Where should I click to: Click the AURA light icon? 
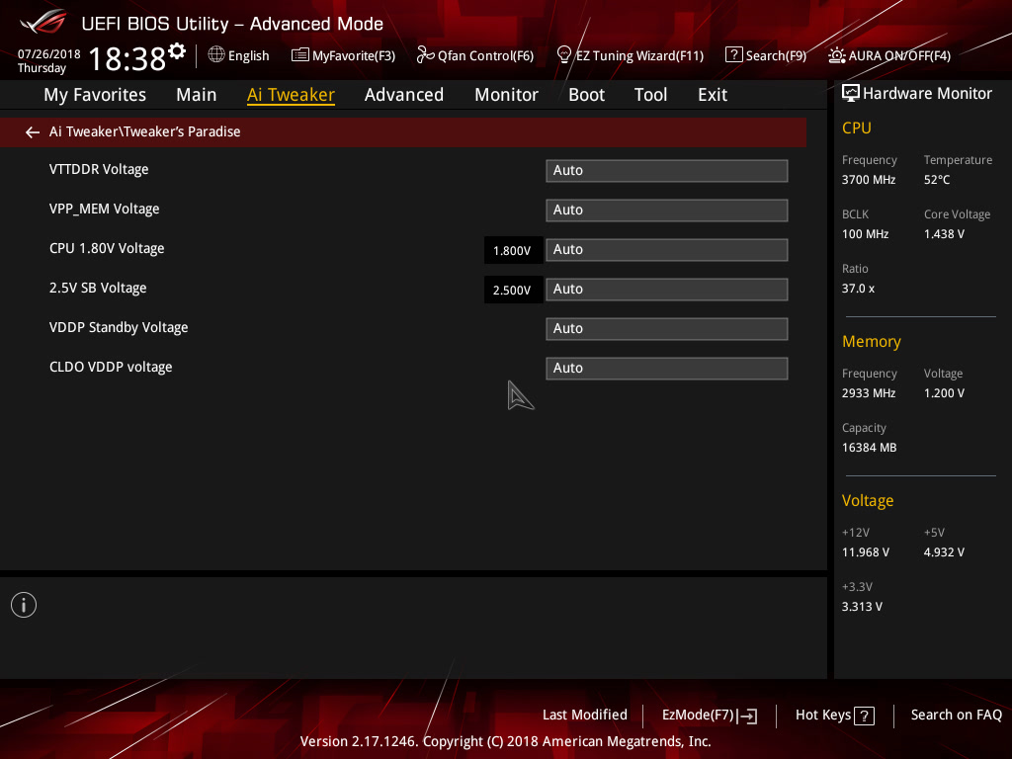836,55
